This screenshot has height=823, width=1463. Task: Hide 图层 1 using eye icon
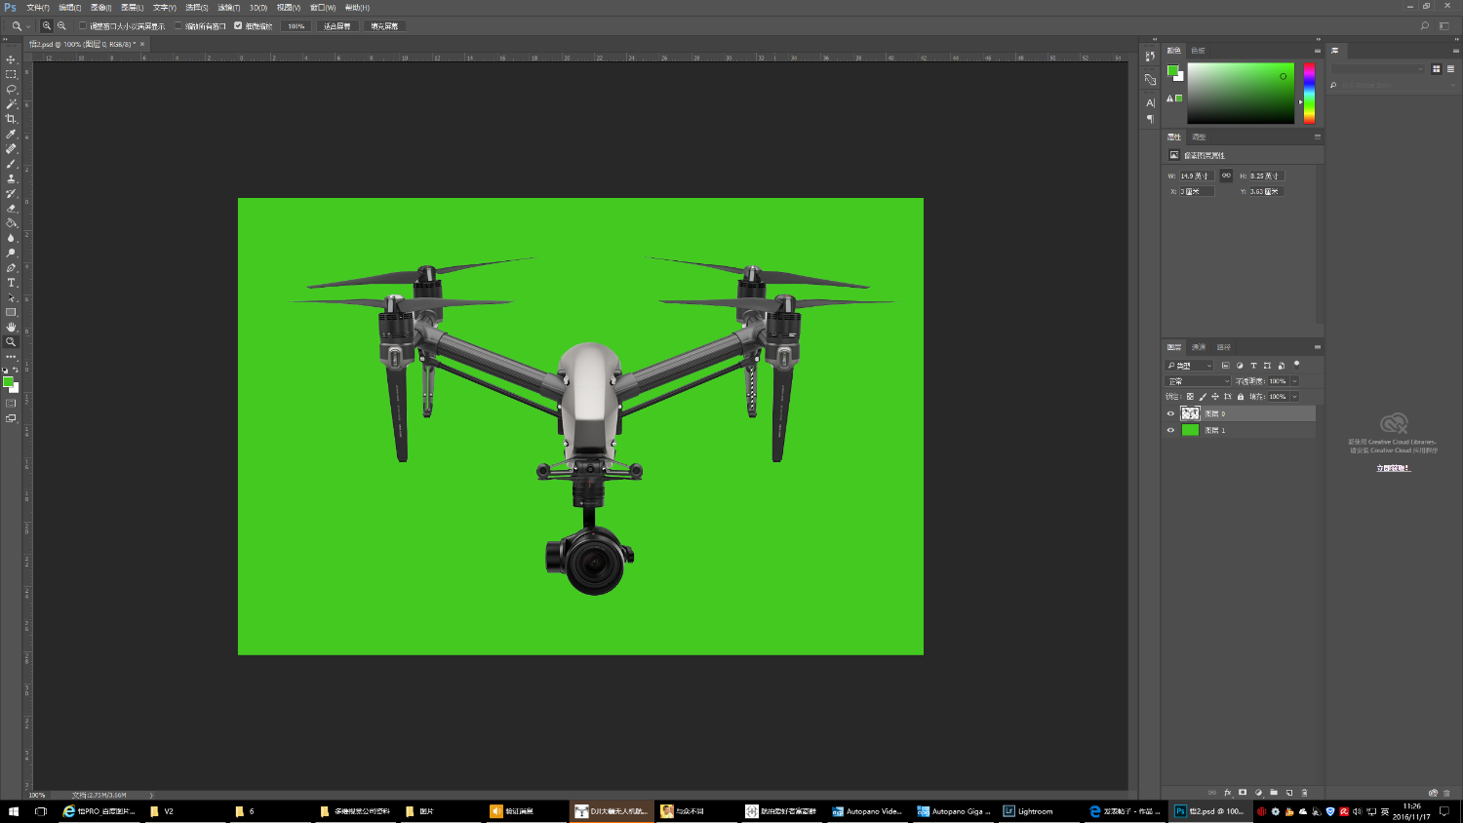click(1170, 430)
